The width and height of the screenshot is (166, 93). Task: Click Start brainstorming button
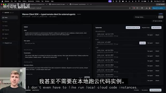click(x=155, y=90)
